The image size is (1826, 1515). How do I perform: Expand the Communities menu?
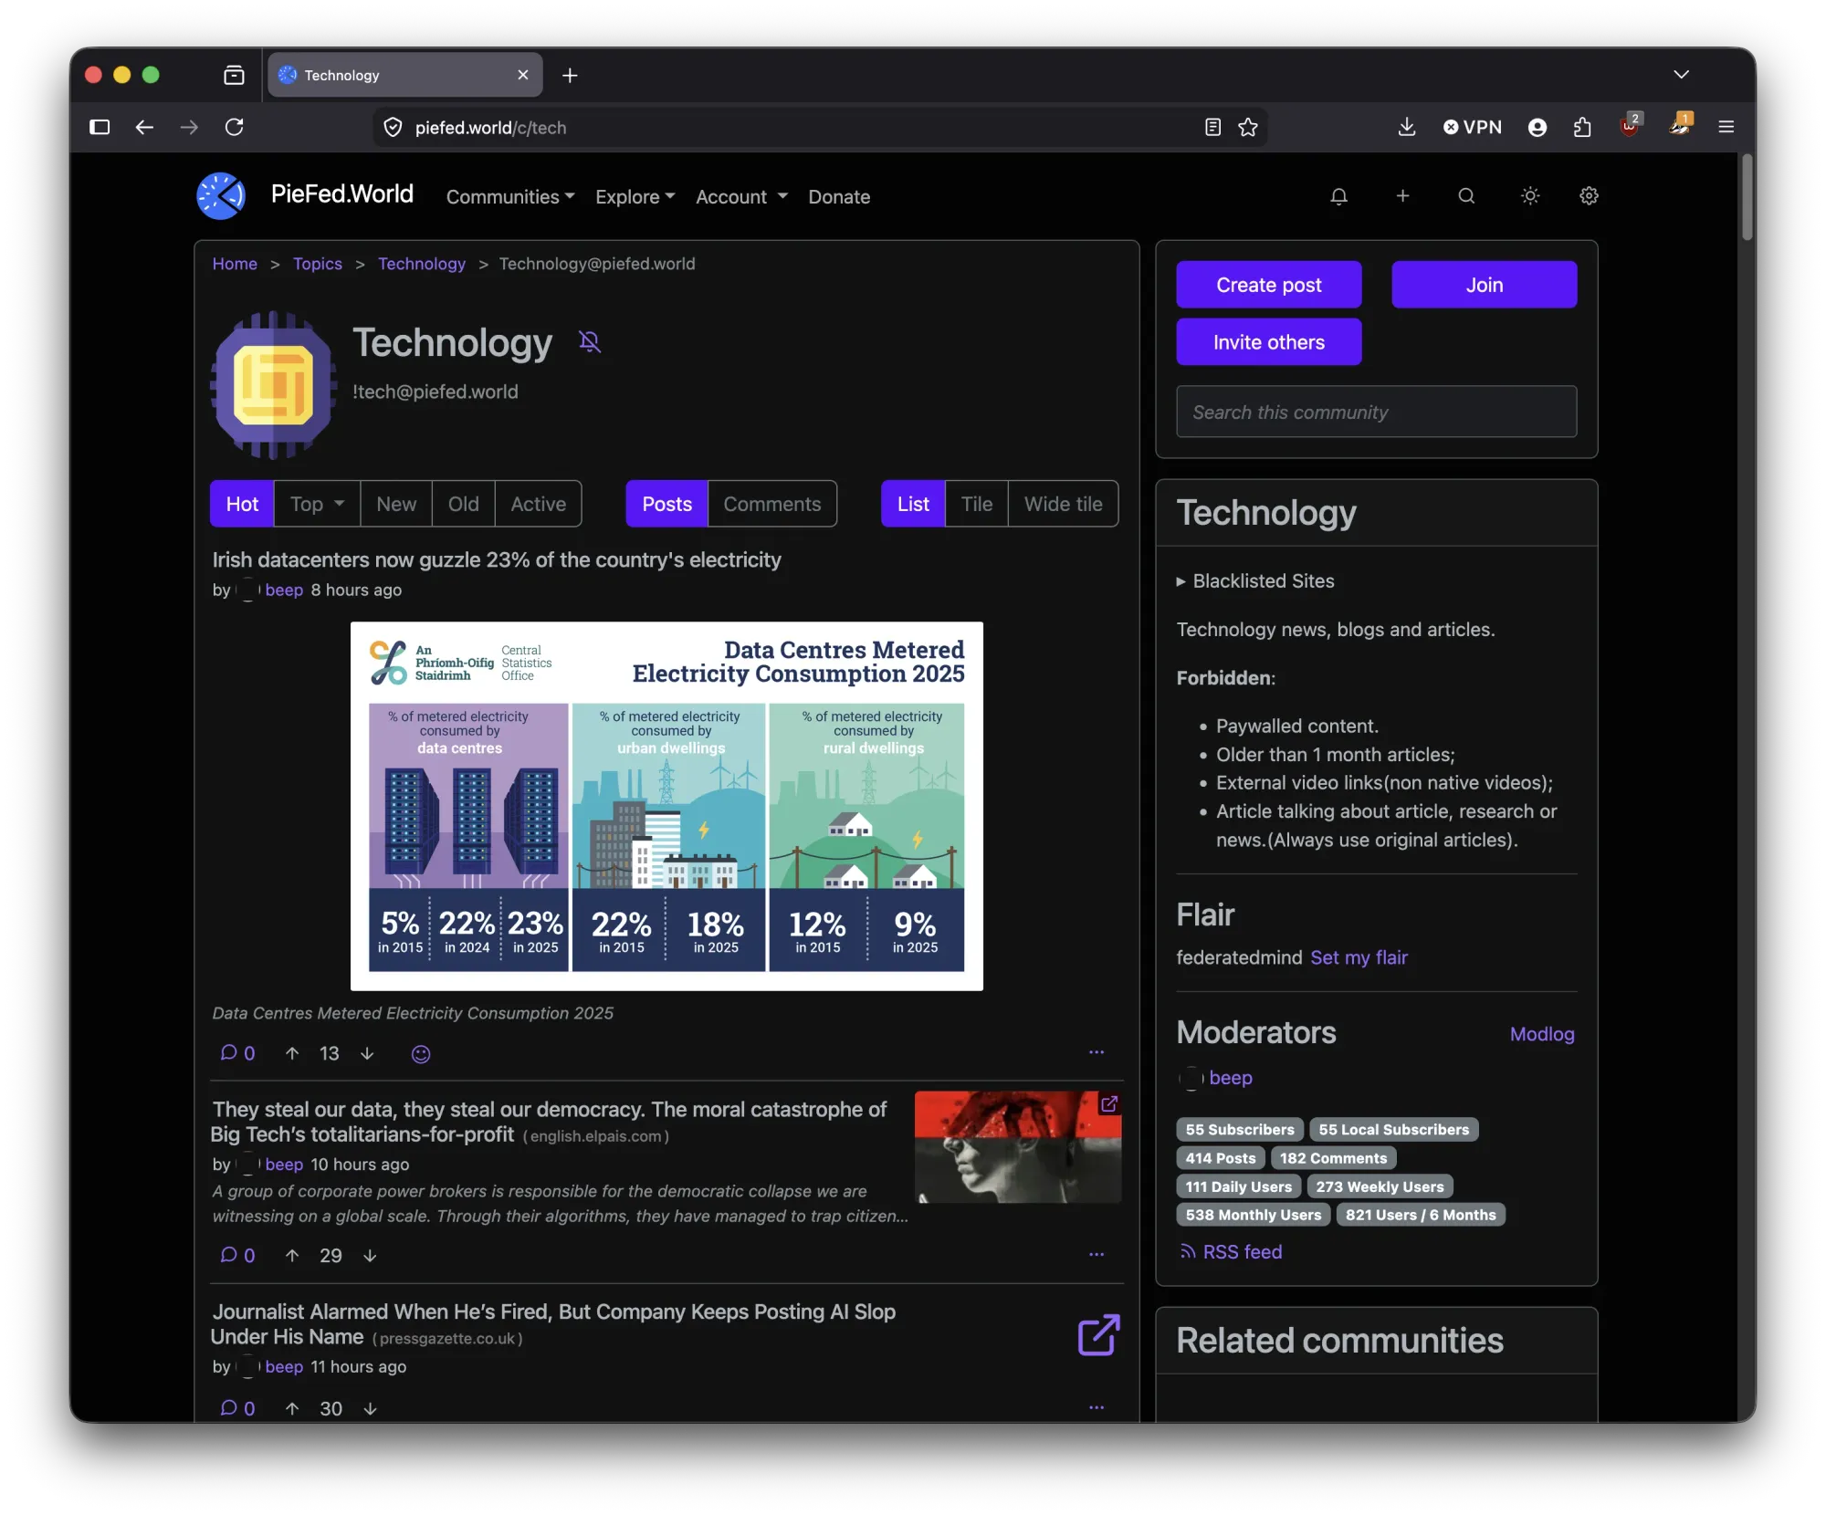(510, 197)
